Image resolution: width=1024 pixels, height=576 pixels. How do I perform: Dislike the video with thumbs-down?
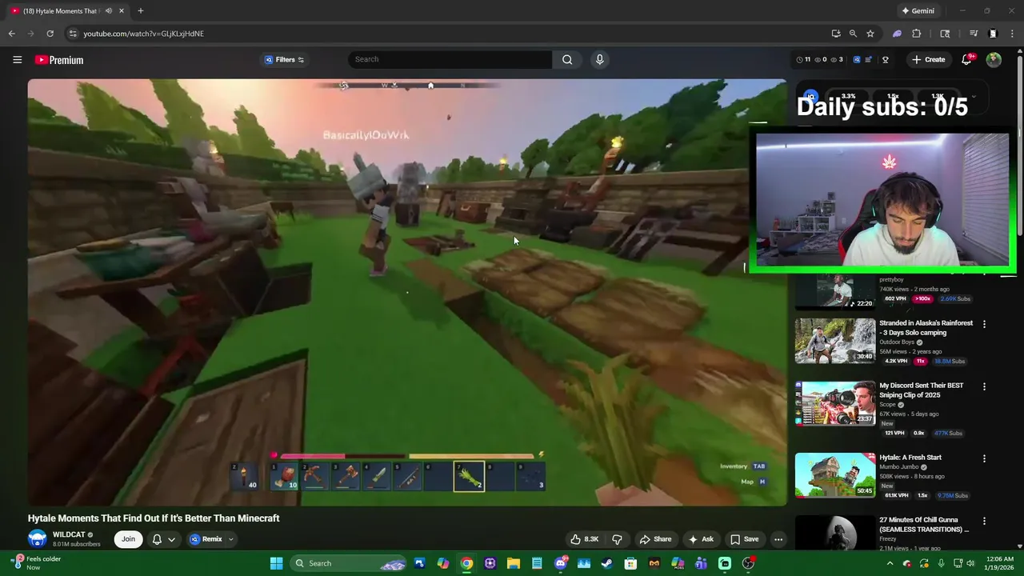click(x=617, y=539)
